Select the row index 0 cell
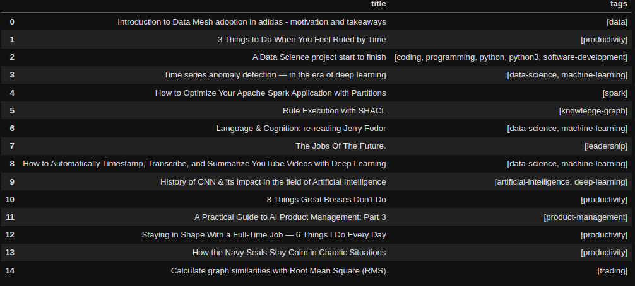This screenshot has width=635, height=286. (x=12, y=22)
